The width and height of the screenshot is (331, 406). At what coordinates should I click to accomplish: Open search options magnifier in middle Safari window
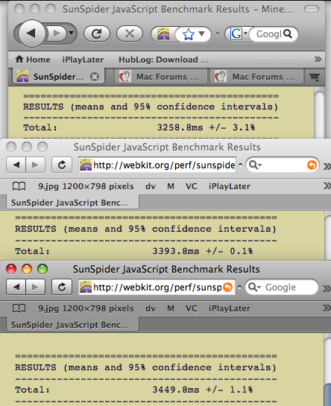point(255,165)
